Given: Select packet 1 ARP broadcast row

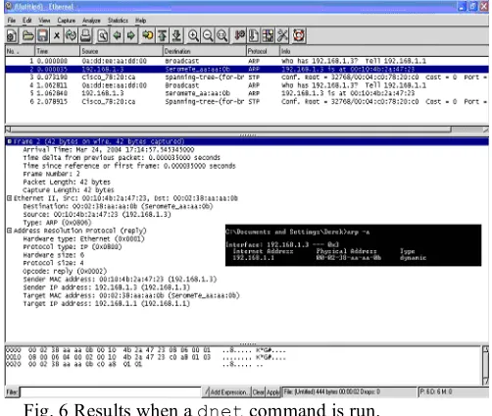Looking at the screenshot, I should click(247, 61).
